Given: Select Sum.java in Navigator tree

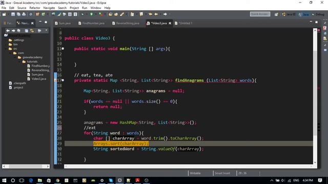Looking at the screenshot, I should coord(35,75).
